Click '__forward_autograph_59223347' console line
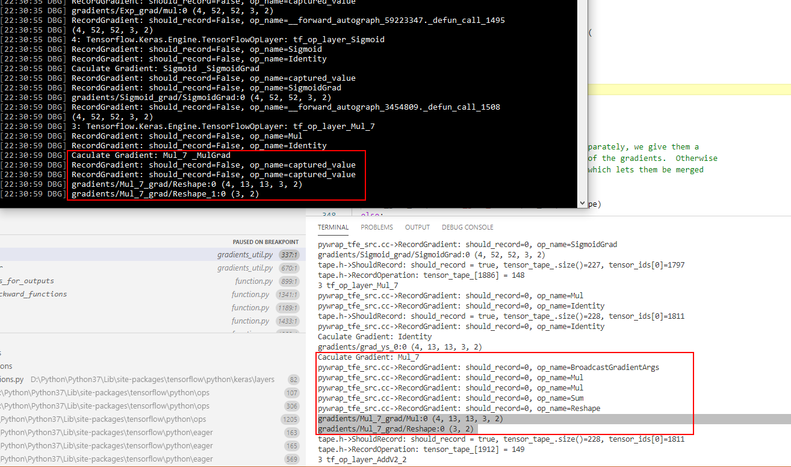 (x=288, y=20)
